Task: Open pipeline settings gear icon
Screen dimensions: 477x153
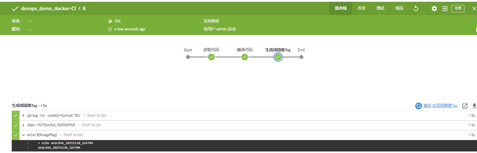Action: point(434,9)
